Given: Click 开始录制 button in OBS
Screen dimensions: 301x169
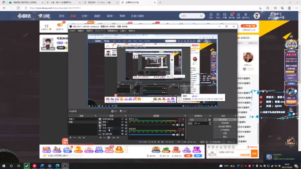Looking at the screenshot, I should click(x=225, y=123).
